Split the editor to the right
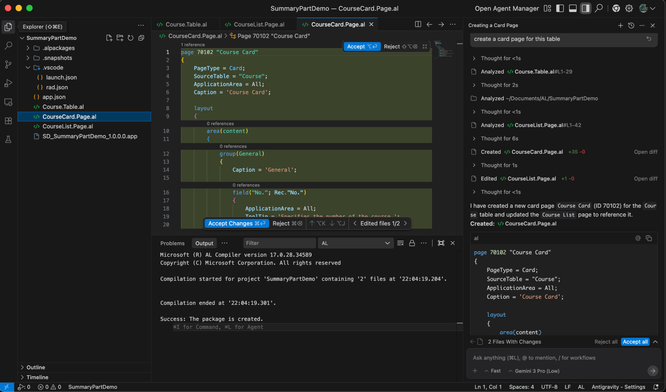This screenshot has height=392, width=666. click(x=418, y=24)
